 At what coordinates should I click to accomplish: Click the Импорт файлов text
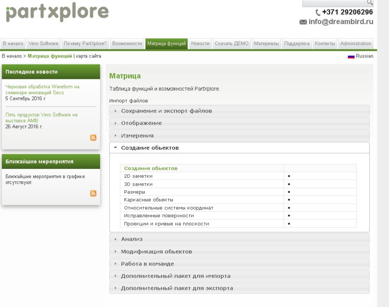point(128,101)
